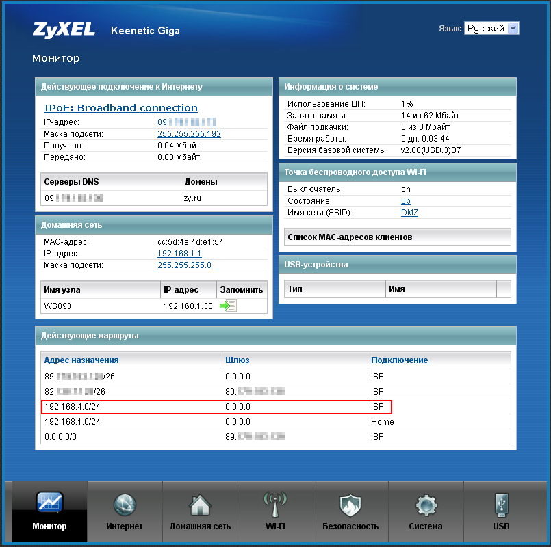Click the remember icon for WS893
The width and height of the screenshot is (551, 547).
click(228, 306)
